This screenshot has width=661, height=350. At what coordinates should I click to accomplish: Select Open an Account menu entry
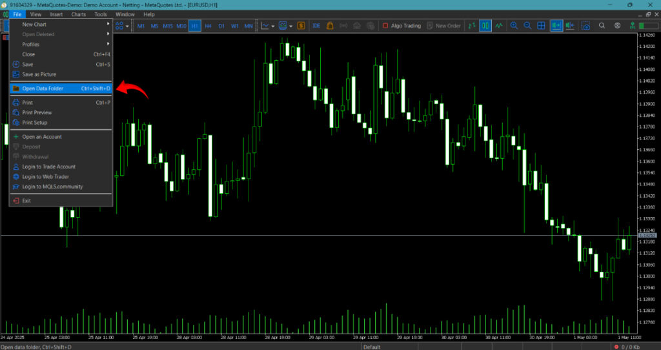pyautogui.click(x=61, y=137)
